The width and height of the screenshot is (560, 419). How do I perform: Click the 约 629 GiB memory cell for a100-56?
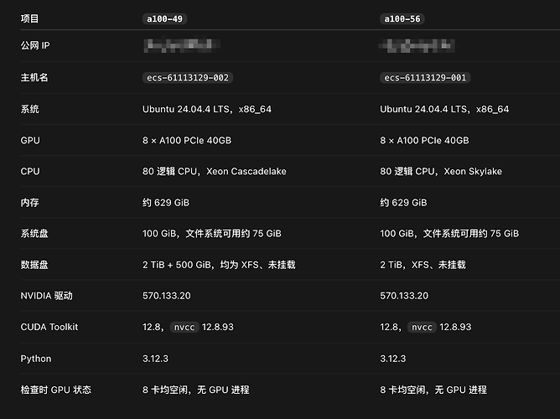click(x=403, y=203)
